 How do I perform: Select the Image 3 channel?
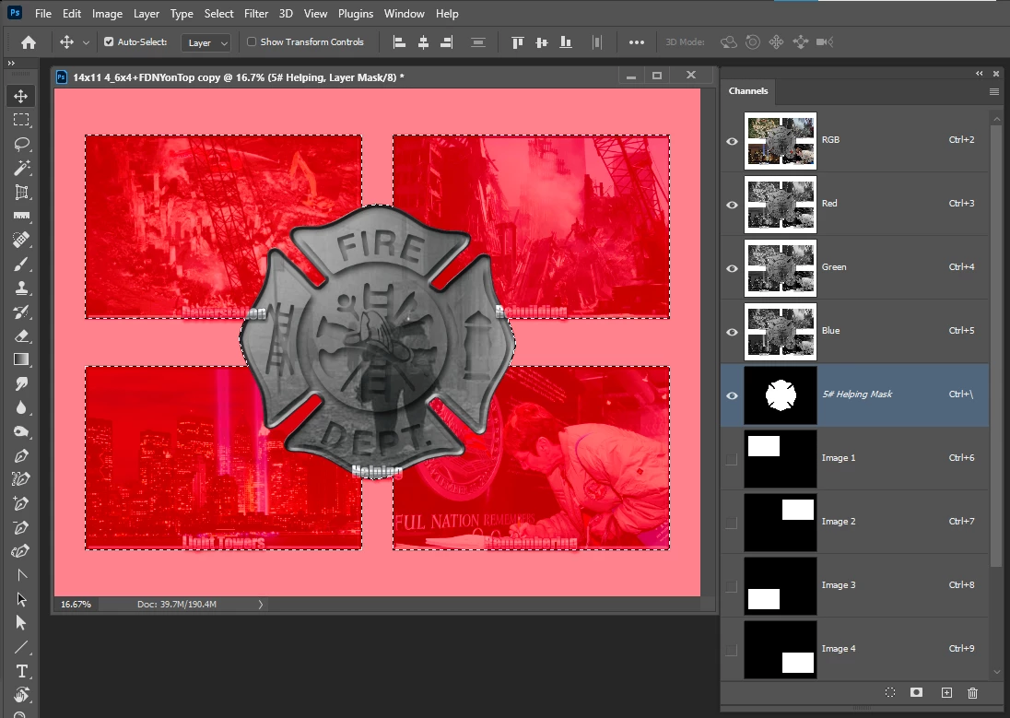[x=854, y=585]
